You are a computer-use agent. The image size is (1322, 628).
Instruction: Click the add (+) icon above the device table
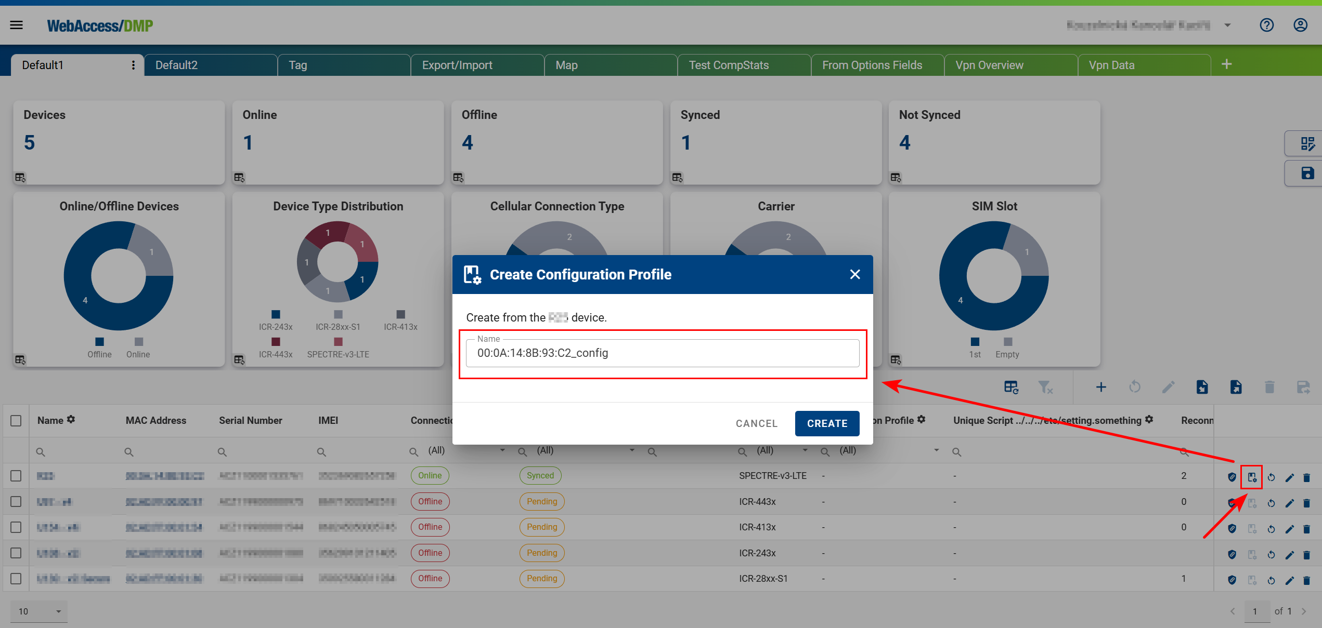coord(1101,387)
